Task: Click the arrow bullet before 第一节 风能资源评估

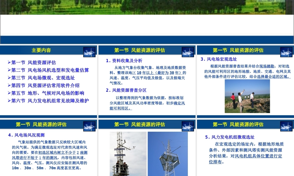Action: (x=9, y=62)
